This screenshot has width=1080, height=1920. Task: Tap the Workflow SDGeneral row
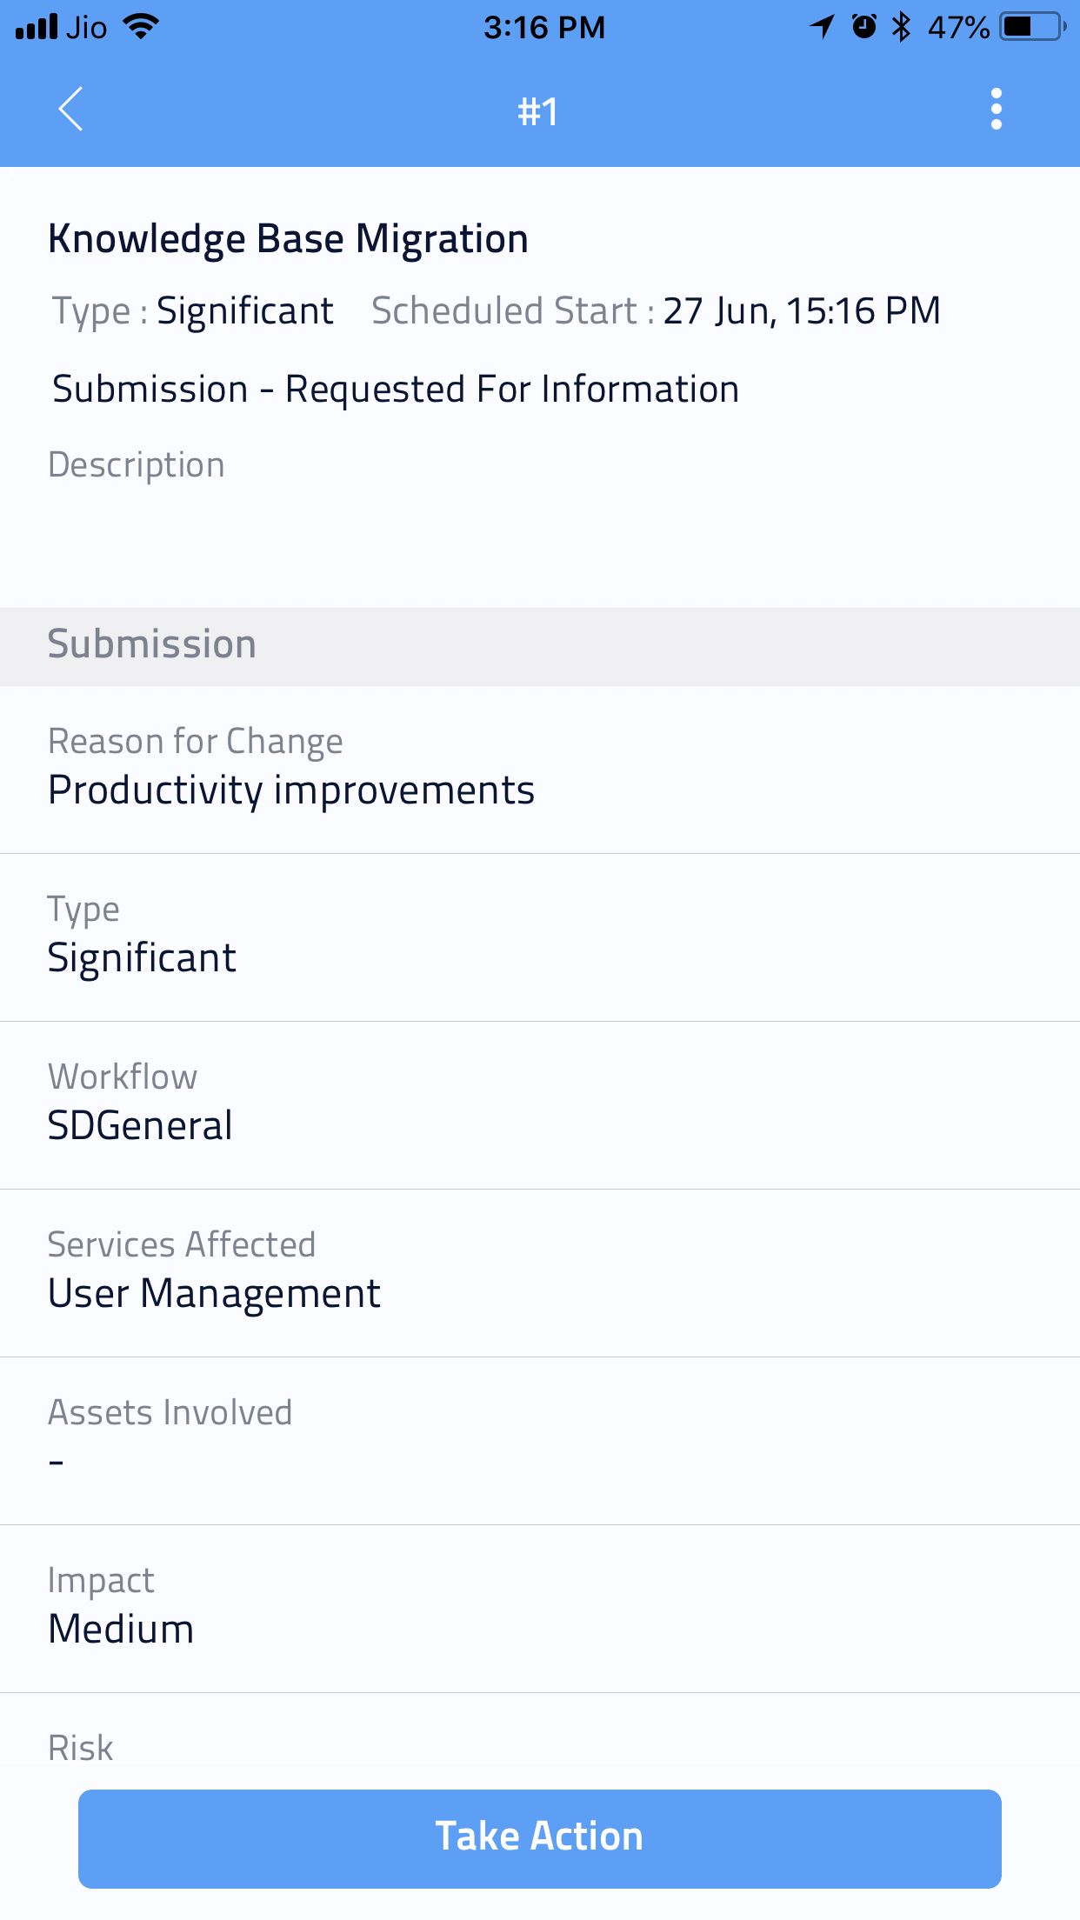(539, 1104)
